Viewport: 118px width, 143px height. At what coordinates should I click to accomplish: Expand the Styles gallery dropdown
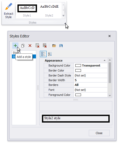click(x=63, y=16)
